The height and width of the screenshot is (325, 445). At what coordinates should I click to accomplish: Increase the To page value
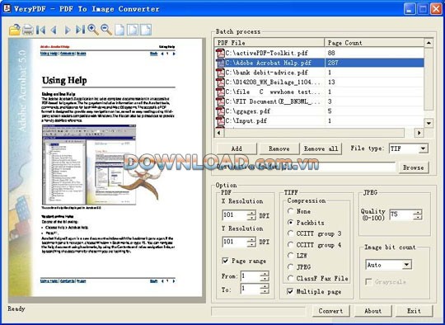(x=265, y=286)
